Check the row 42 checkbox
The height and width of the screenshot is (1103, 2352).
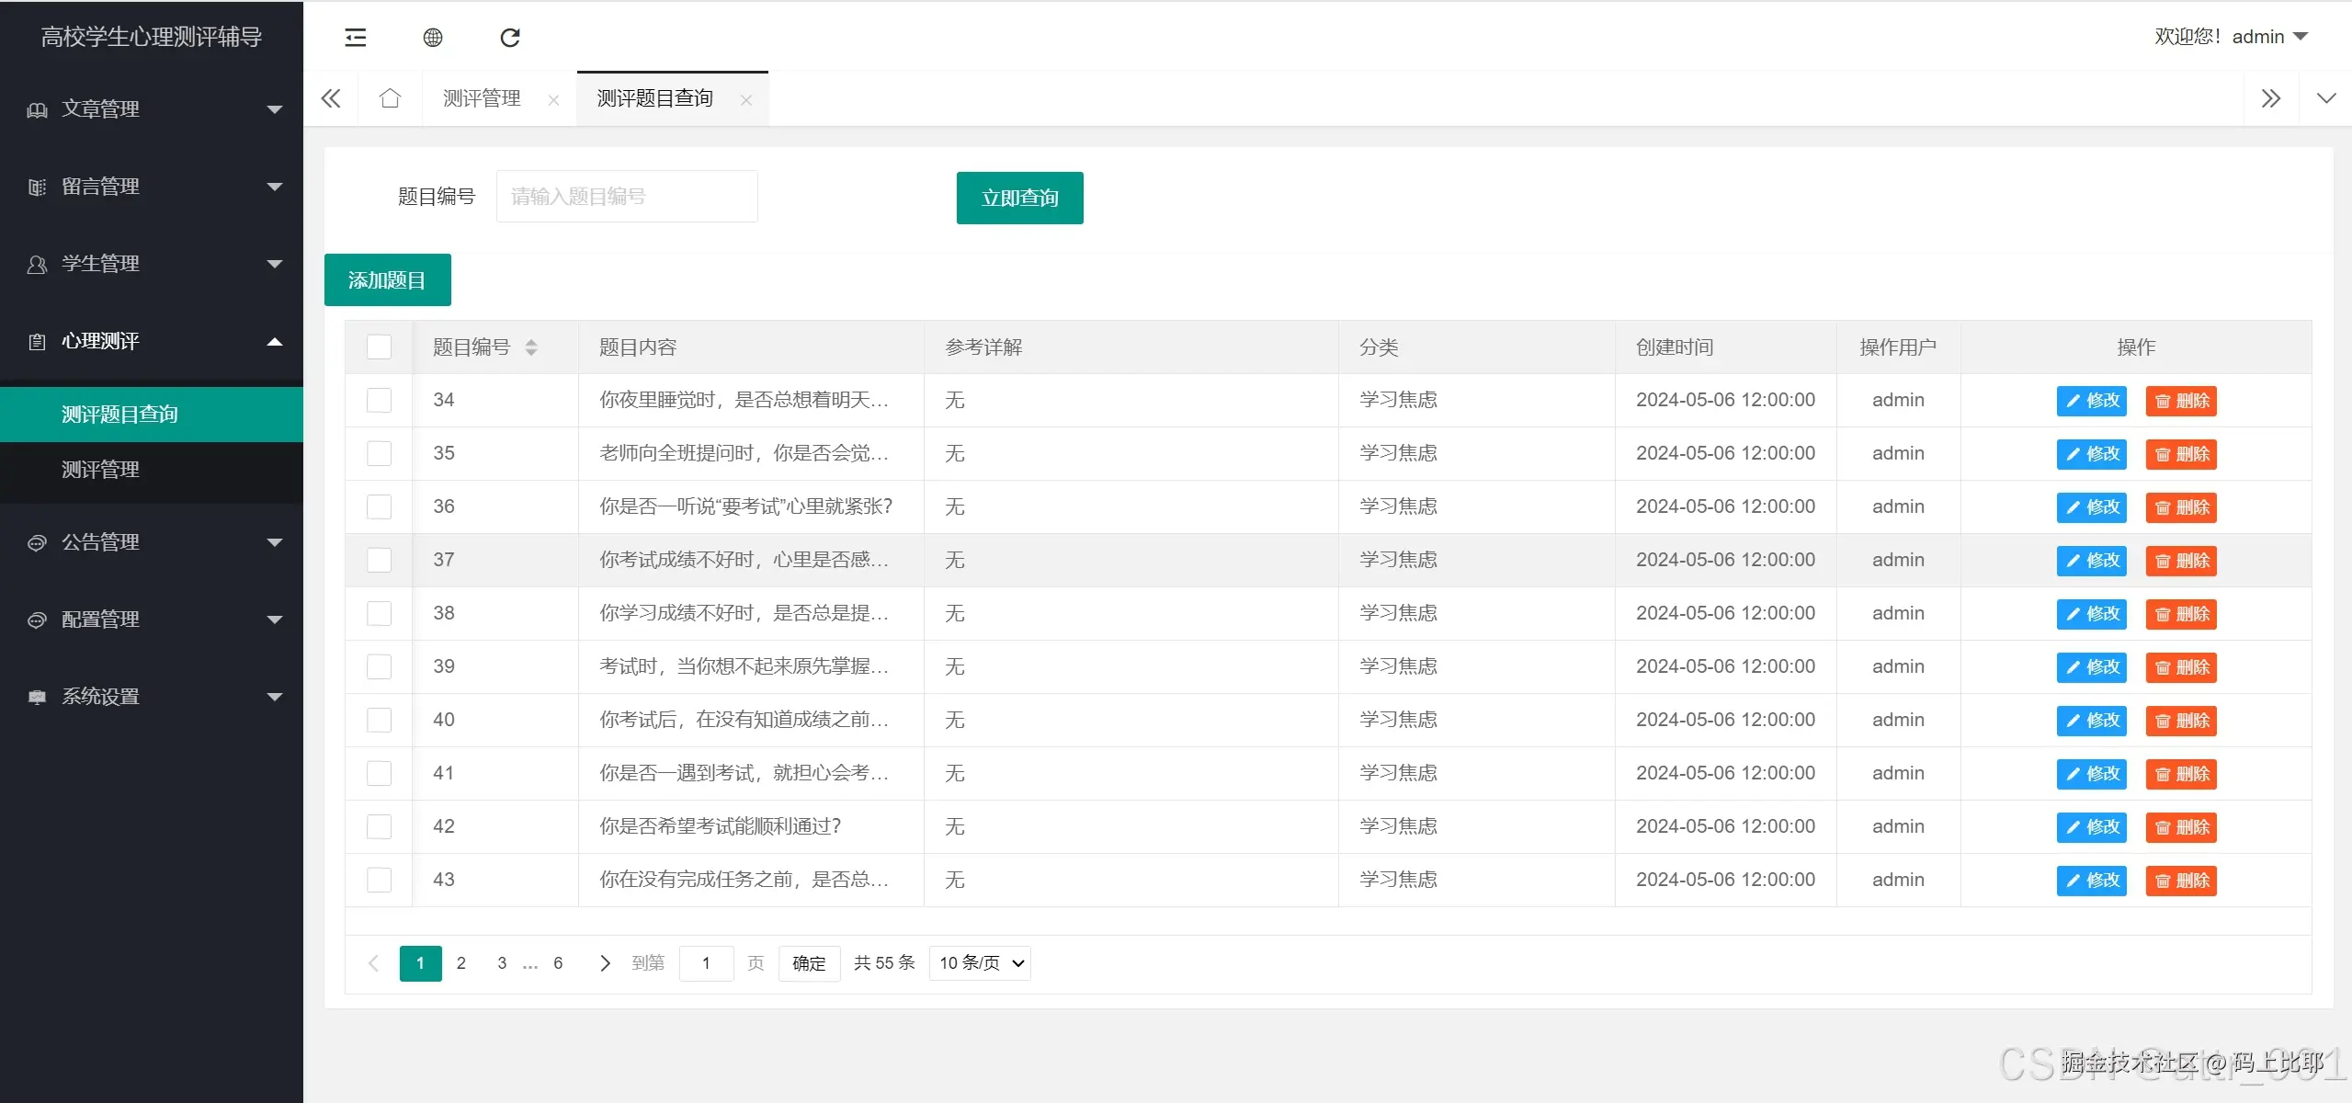pos(379,826)
